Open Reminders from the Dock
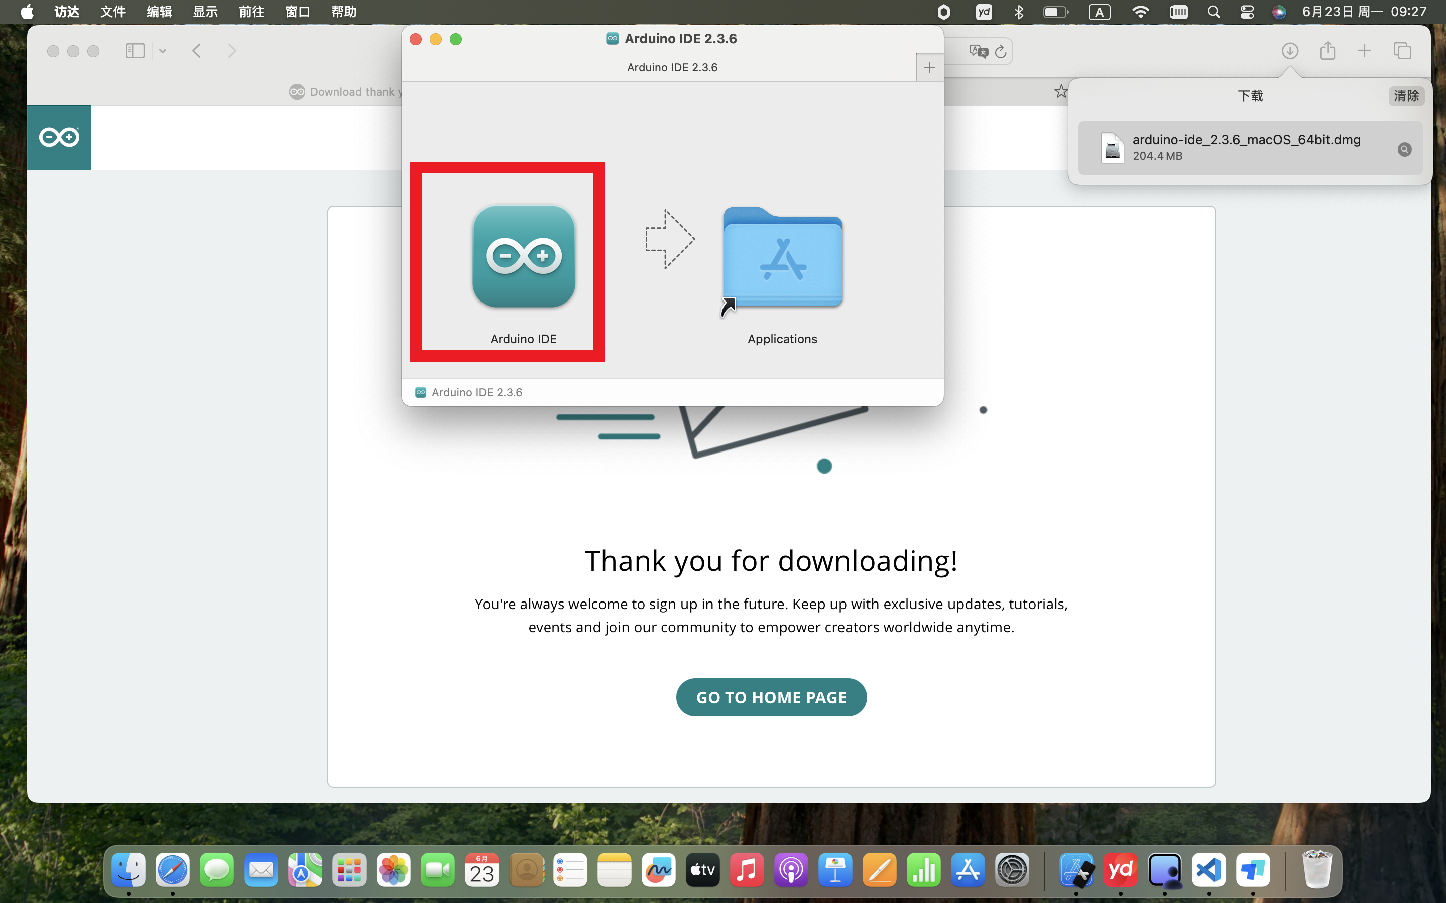The height and width of the screenshot is (903, 1446). 570,870
